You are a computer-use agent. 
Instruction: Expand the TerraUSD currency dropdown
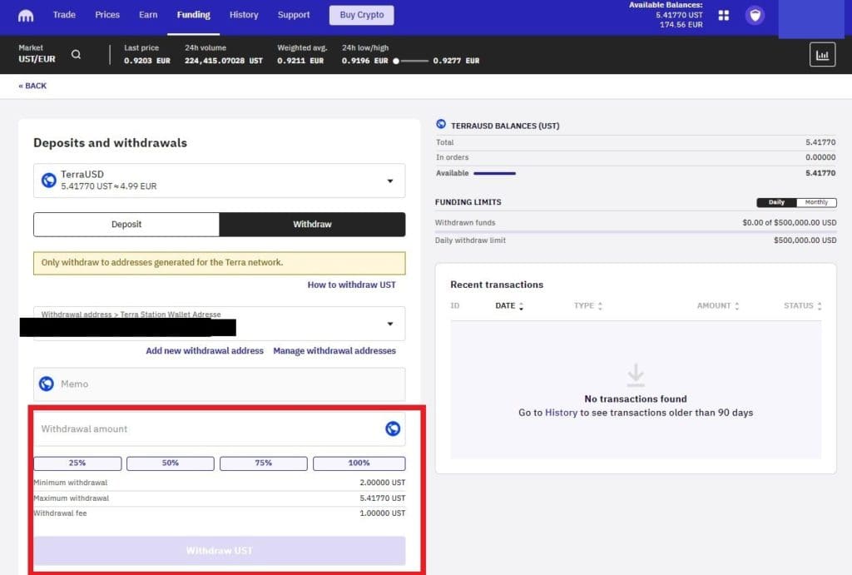[x=389, y=181]
